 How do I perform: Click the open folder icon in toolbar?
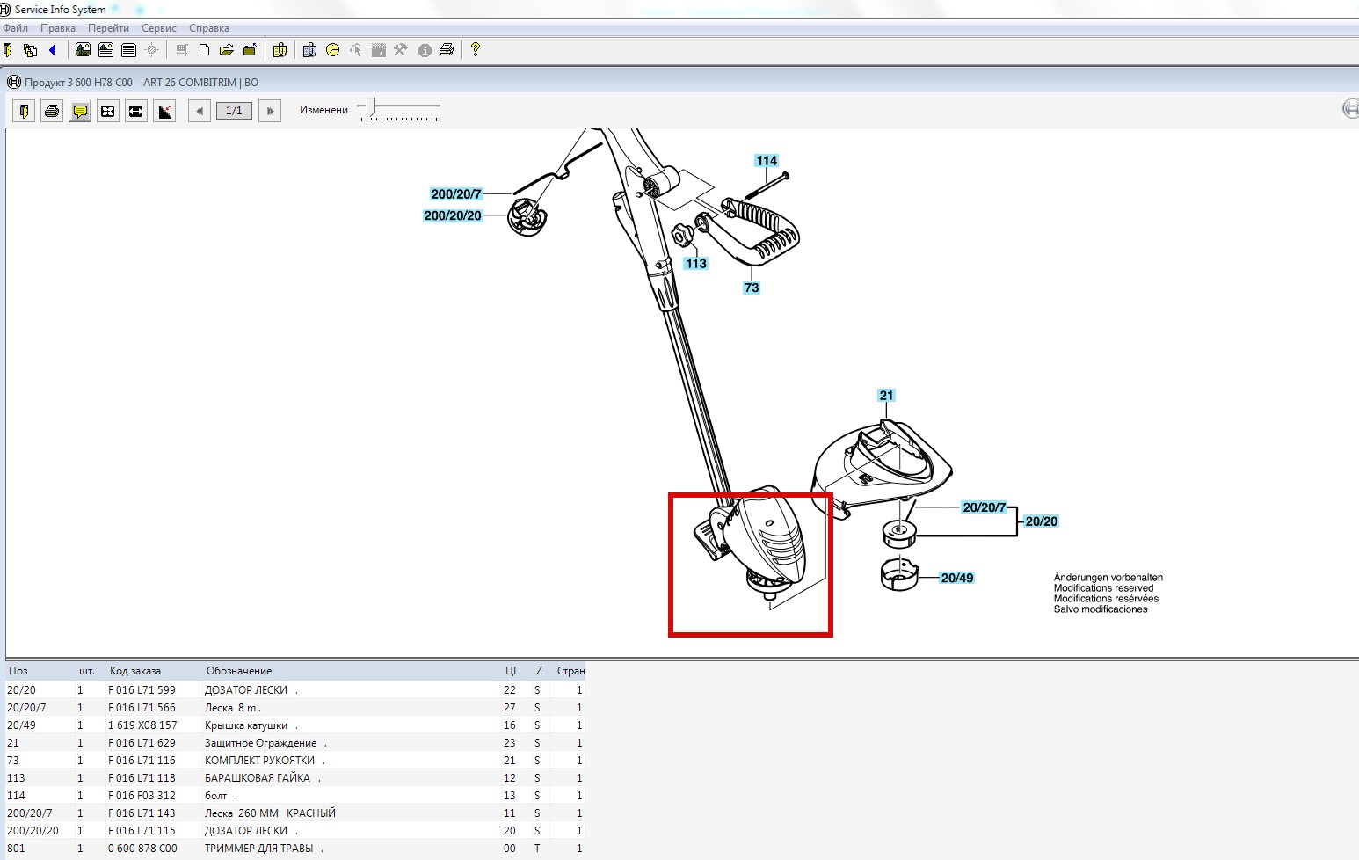click(x=226, y=50)
